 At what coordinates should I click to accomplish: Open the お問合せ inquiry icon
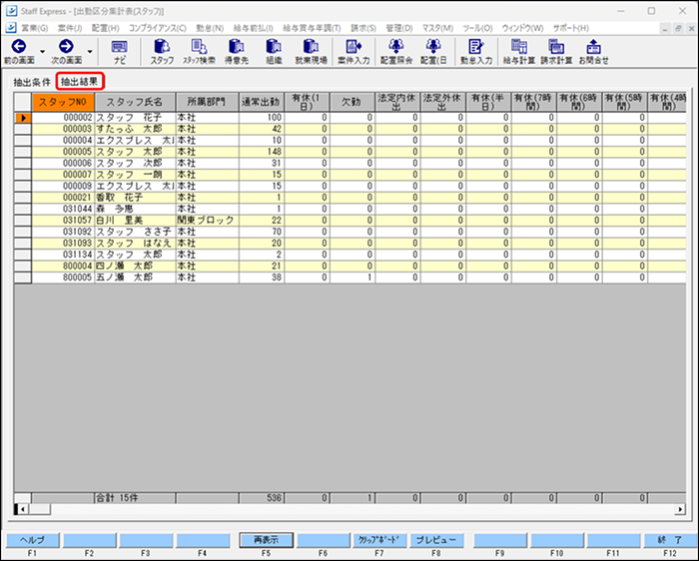click(x=593, y=46)
